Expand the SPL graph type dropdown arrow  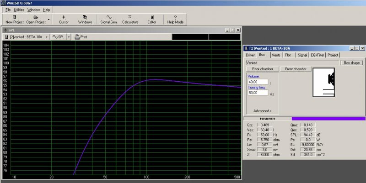(x=69, y=37)
